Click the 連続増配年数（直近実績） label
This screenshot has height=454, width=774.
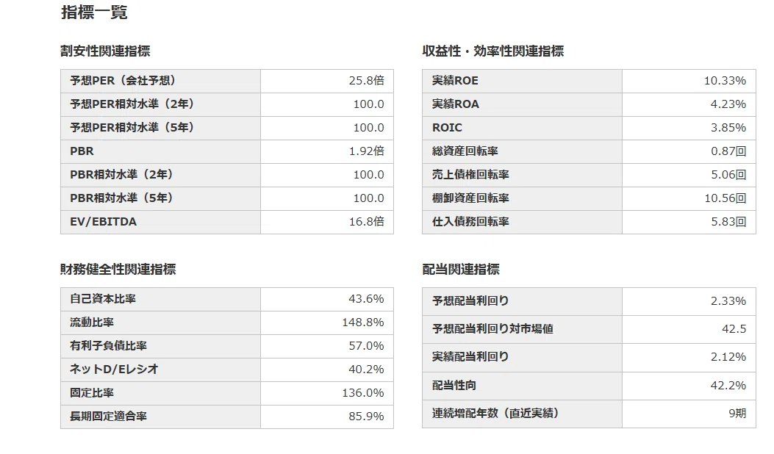point(495,413)
